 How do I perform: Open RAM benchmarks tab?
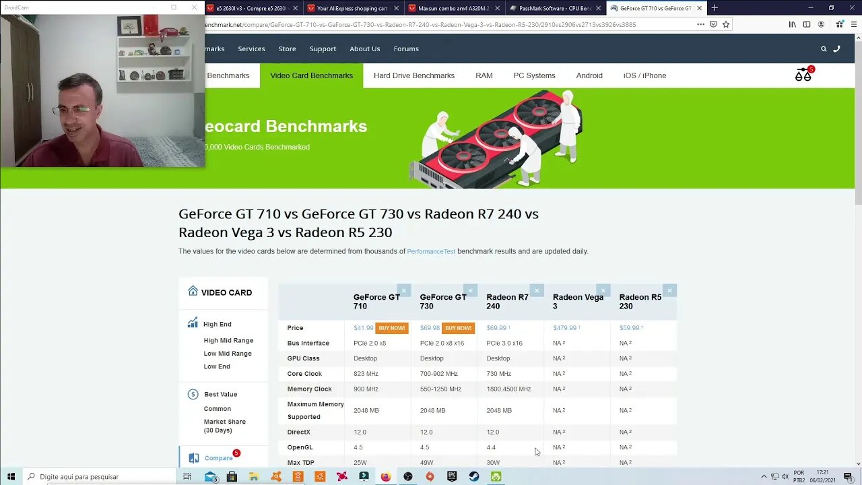(x=484, y=75)
